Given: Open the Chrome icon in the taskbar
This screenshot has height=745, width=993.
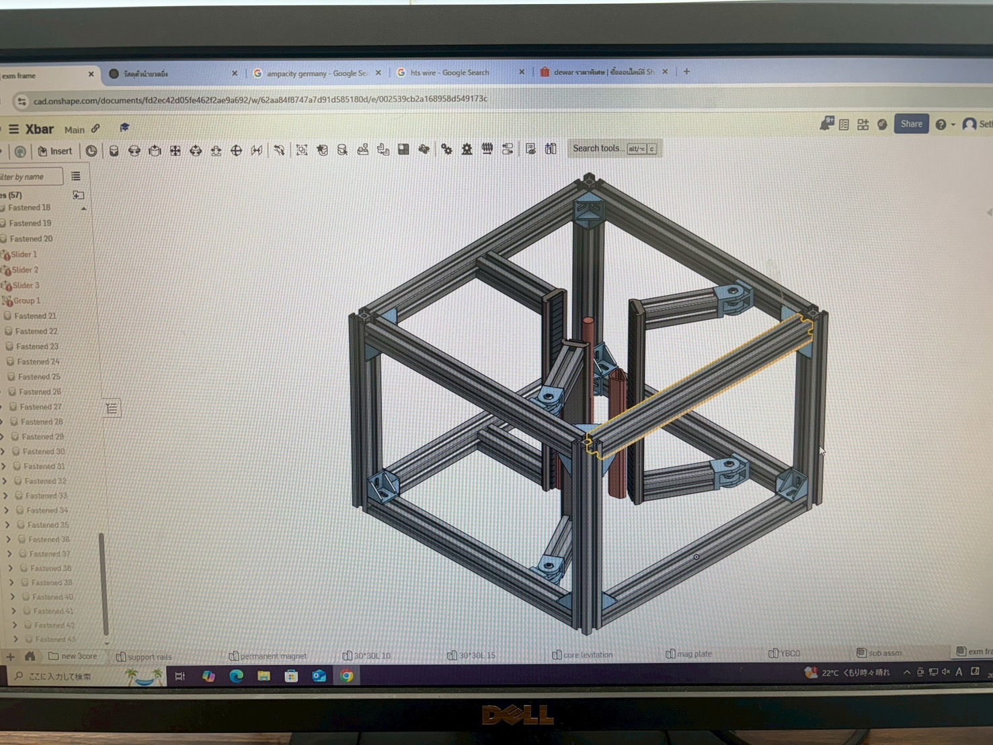Looking at the screenshot, I should [346, 676].
